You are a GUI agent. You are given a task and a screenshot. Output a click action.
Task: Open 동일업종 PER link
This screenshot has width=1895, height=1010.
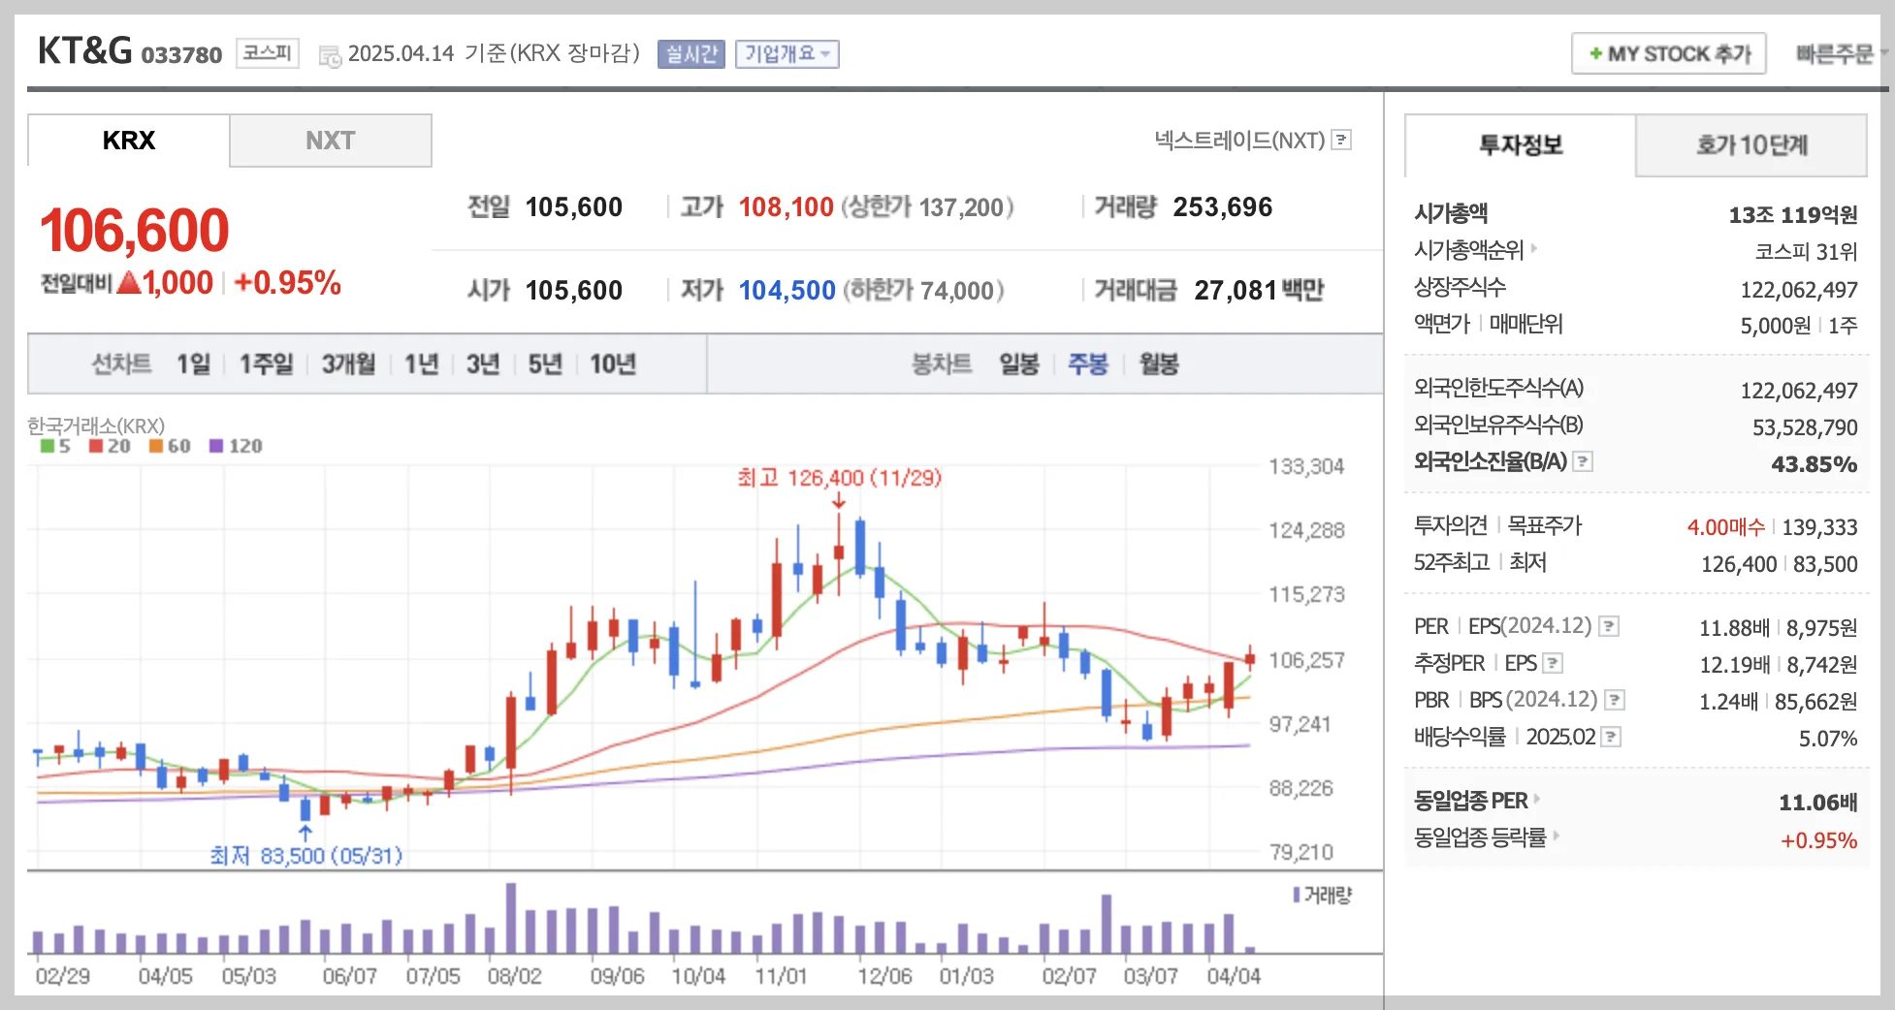(x=1477, y=801)
